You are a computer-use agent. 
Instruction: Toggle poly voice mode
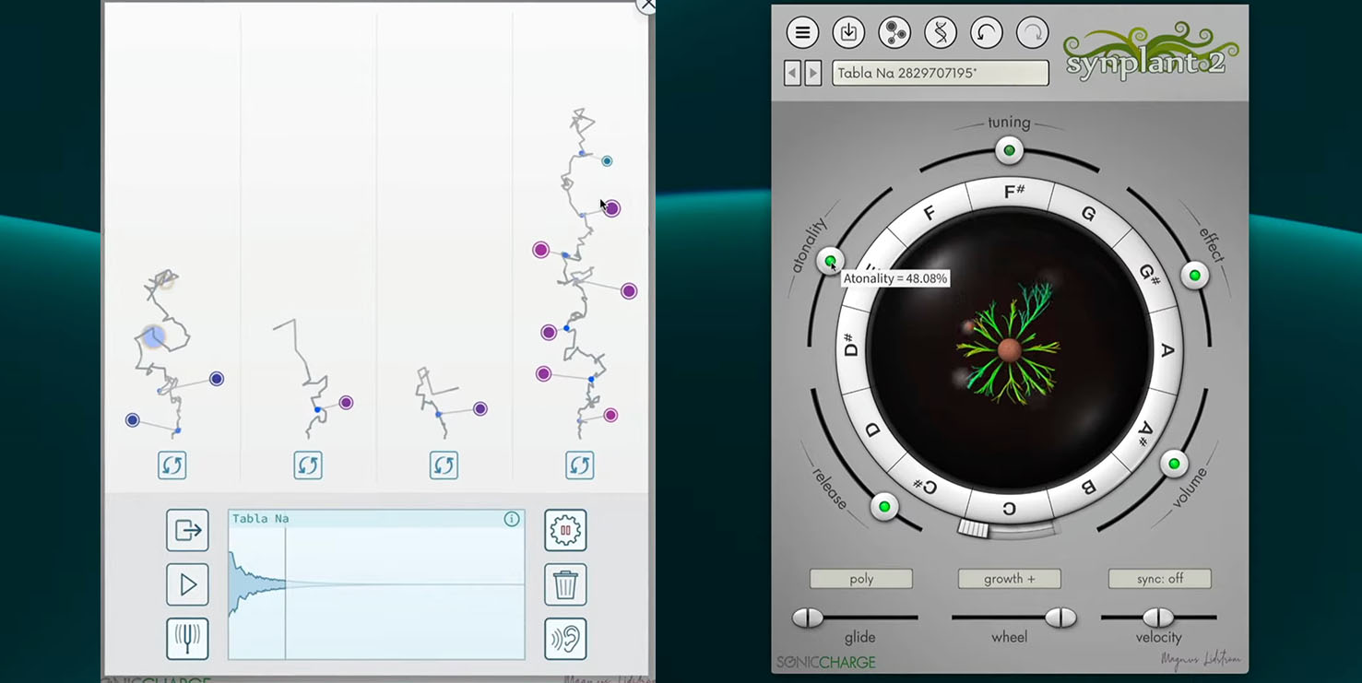click(x=861, y=578)
